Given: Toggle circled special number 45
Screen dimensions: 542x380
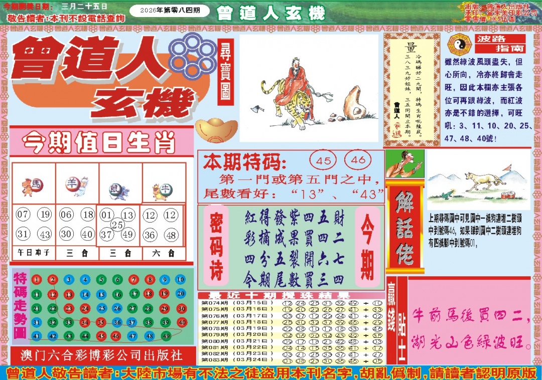Looking at the screenshot, I should (323, 160).
